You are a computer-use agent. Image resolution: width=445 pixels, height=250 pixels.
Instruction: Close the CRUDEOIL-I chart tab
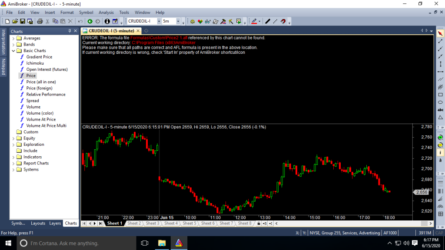[138, 31]
